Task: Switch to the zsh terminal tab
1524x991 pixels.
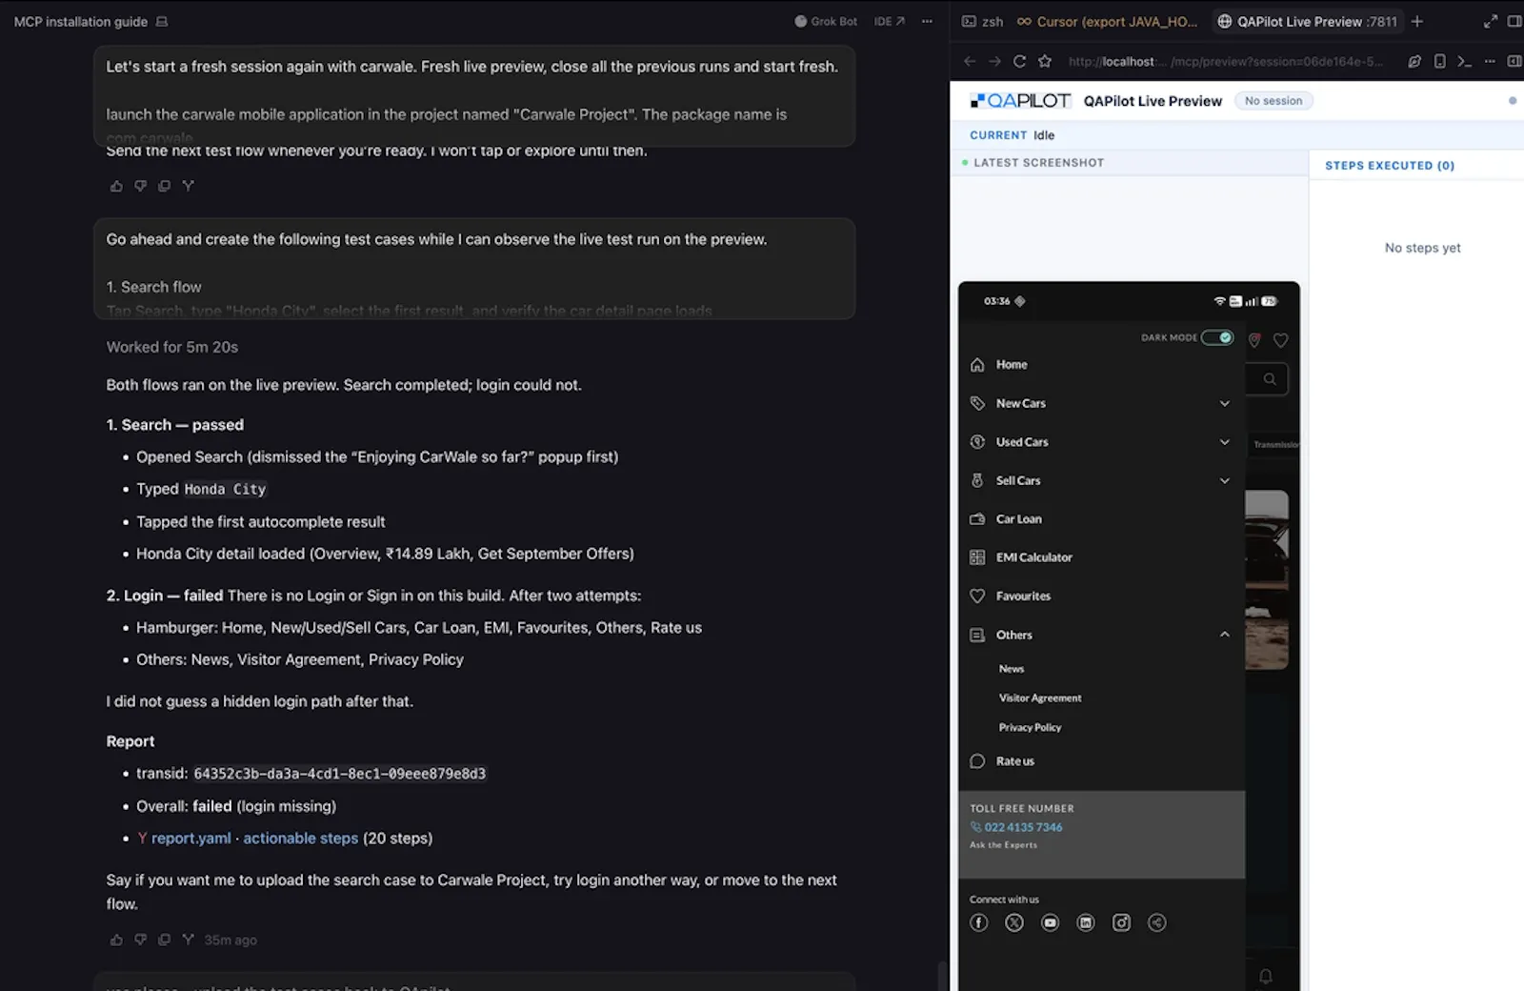Action: (x=983, y=21)
